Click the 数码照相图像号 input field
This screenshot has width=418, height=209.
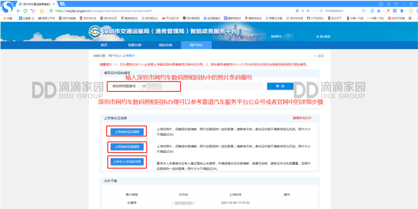[x=201, y=86]
